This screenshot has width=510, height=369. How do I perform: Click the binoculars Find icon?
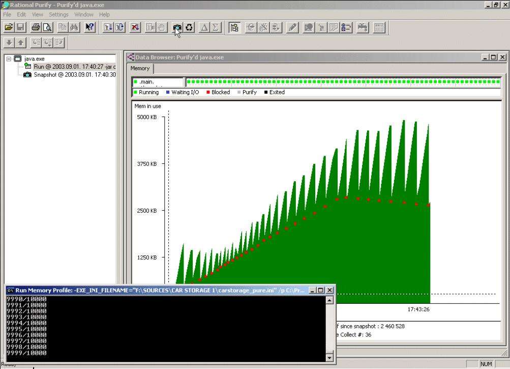click(x=74, y=27)
